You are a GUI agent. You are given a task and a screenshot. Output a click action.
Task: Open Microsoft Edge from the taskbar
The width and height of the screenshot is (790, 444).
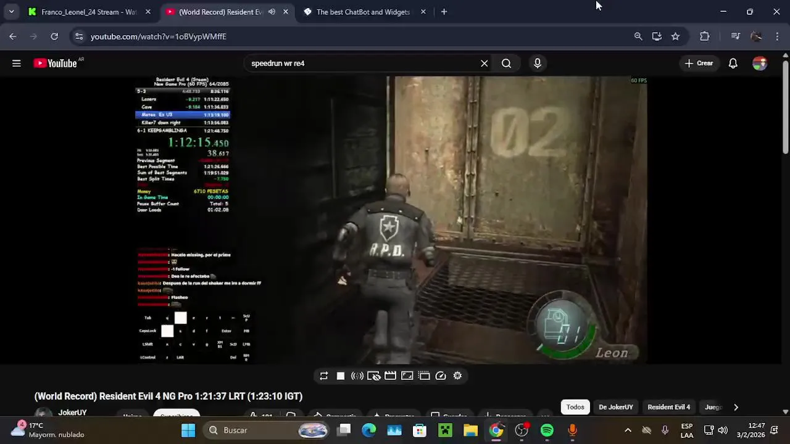coord(369,430)
